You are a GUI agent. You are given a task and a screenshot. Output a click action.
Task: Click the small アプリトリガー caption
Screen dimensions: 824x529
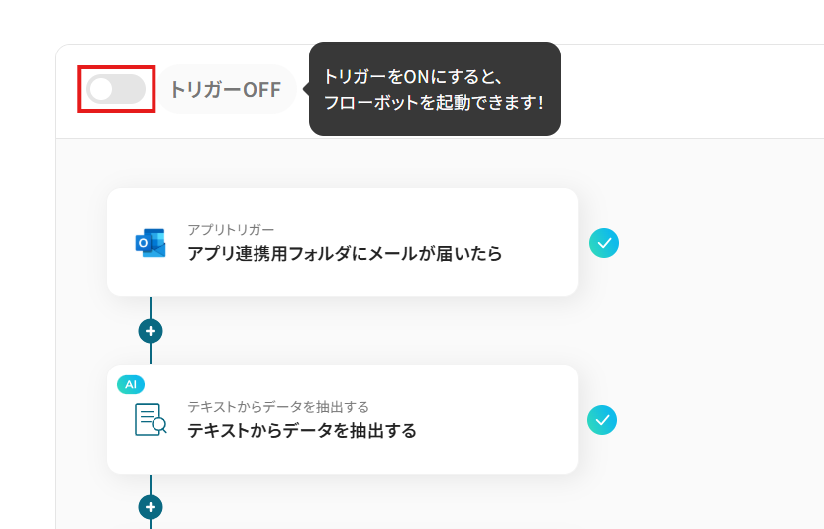(x=231, y=230)
